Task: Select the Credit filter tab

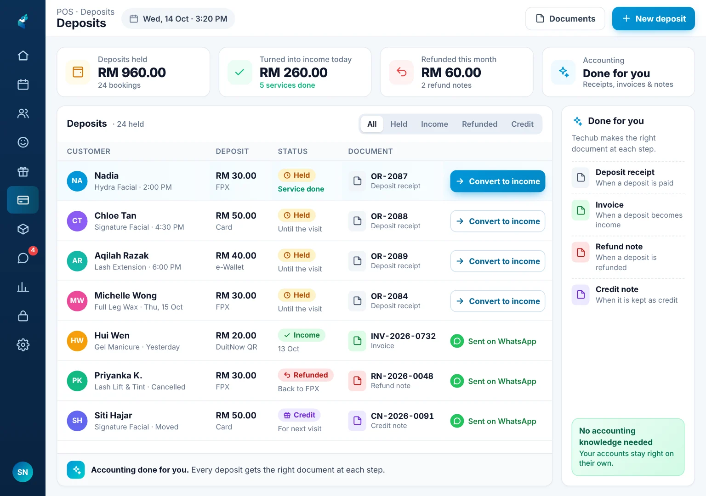Action: click(522, 124)
